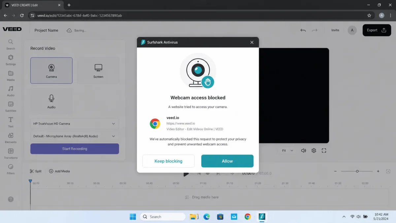The image size is (396, 223).
Task: Open Audio panel in left sidebar
Action: pyautogui.click(x=11, y=91)
